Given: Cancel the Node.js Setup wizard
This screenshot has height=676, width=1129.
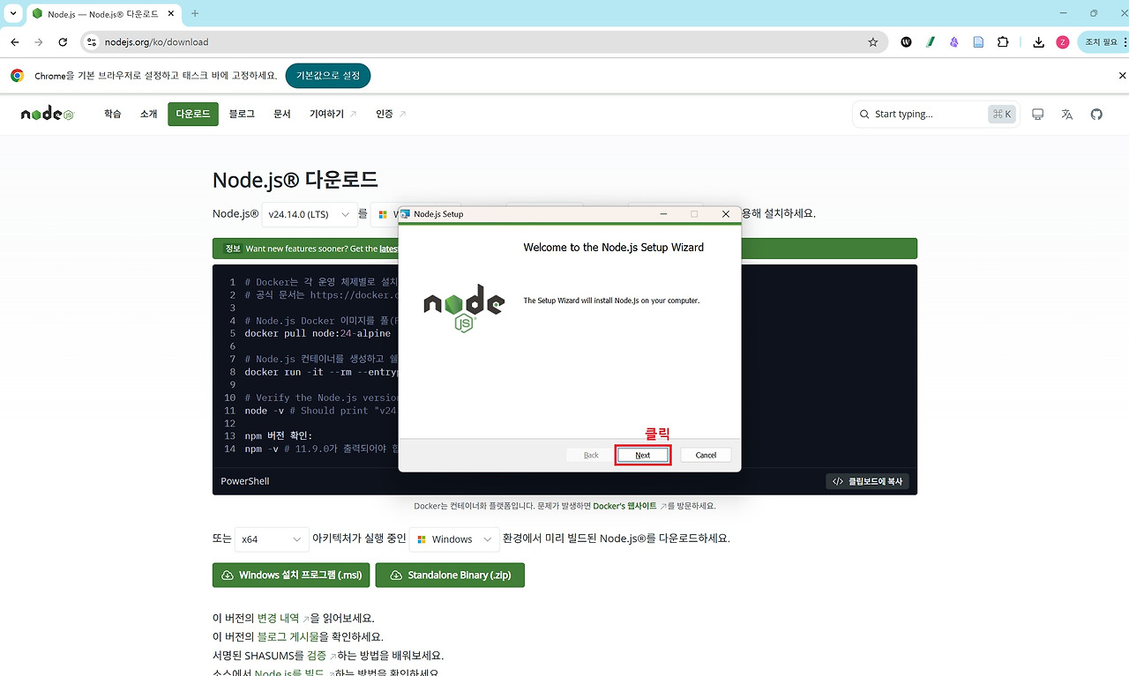Looking at the screenshot, I should pyautogui.click(x=706, y=455).
